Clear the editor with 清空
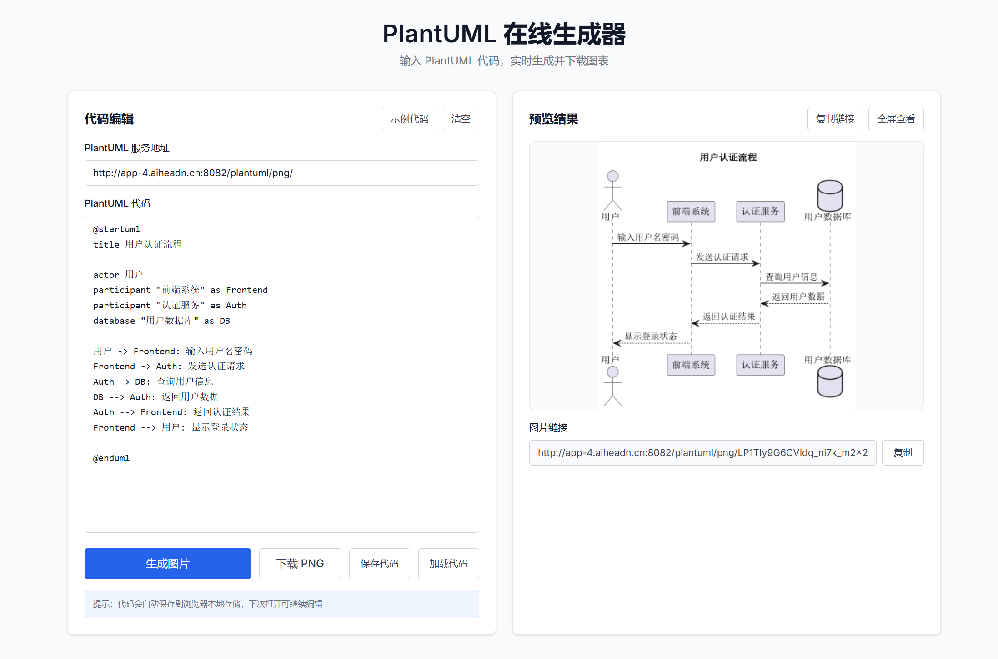This screenshot has width=998, height=659. click(460, 119)
